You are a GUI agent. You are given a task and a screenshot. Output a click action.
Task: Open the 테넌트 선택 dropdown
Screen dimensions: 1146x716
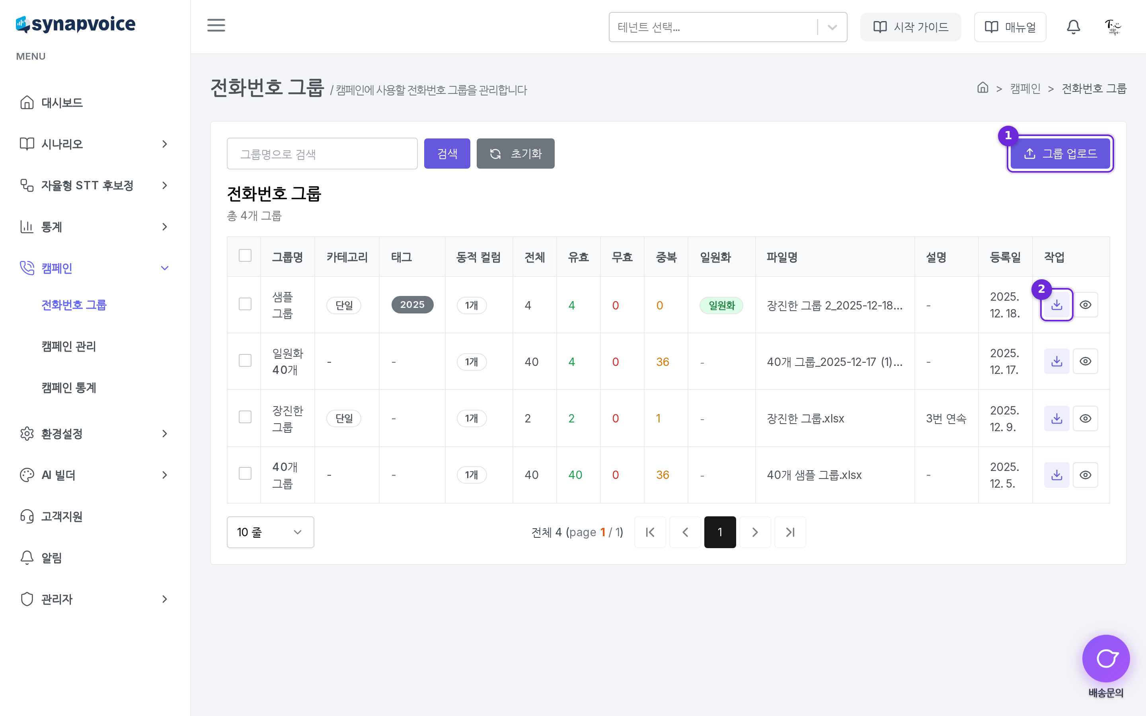point(727,27)
